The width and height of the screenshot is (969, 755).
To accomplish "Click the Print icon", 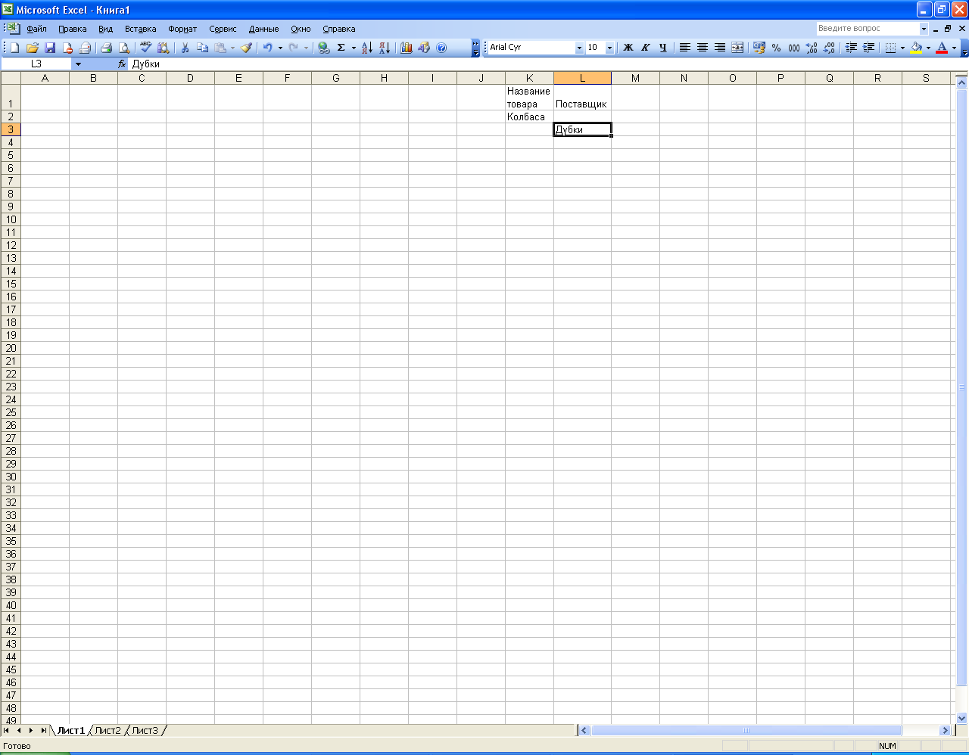I will point(107,48).
